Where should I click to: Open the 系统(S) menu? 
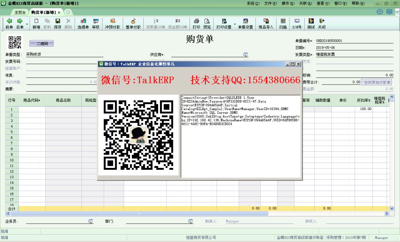[x=253, y=3]
